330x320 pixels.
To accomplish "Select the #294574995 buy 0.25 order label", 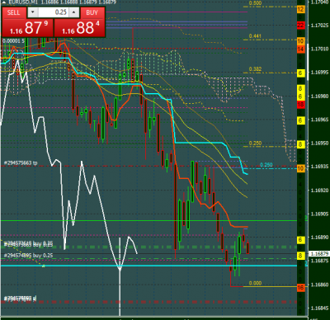I will tap(28, 256).
